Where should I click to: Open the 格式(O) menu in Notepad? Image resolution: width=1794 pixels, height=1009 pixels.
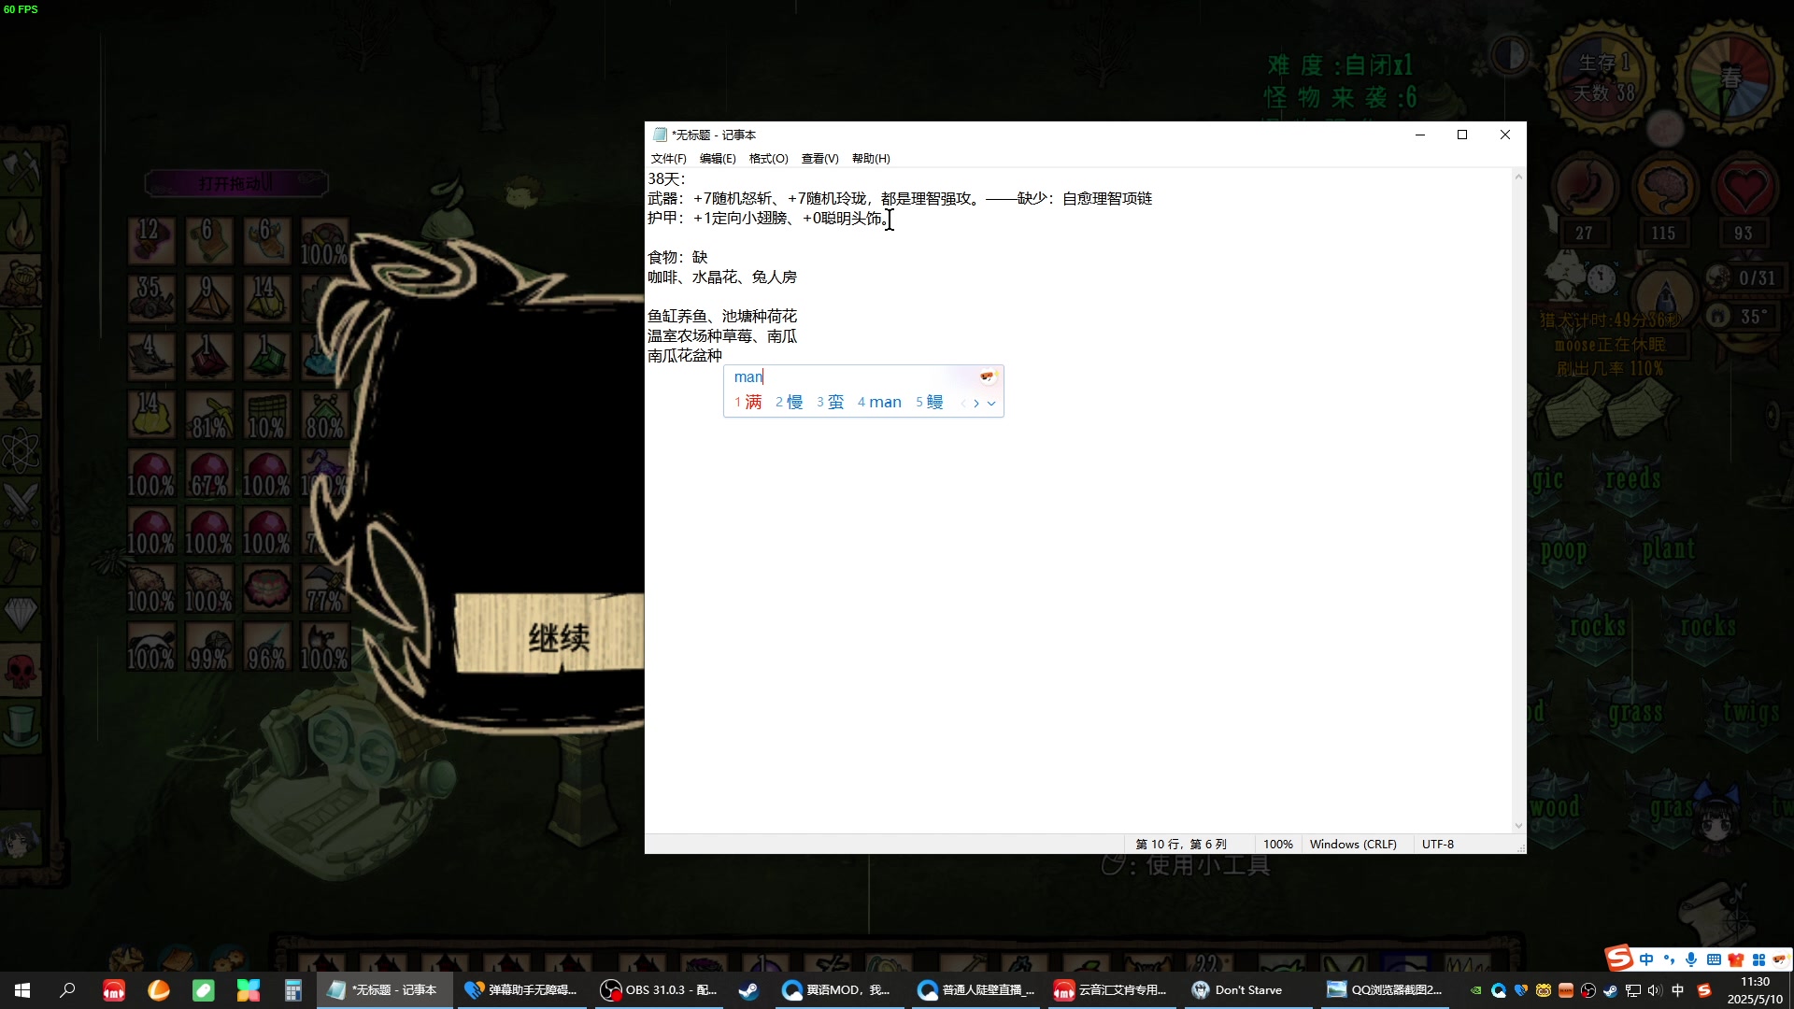click(768, 159)
